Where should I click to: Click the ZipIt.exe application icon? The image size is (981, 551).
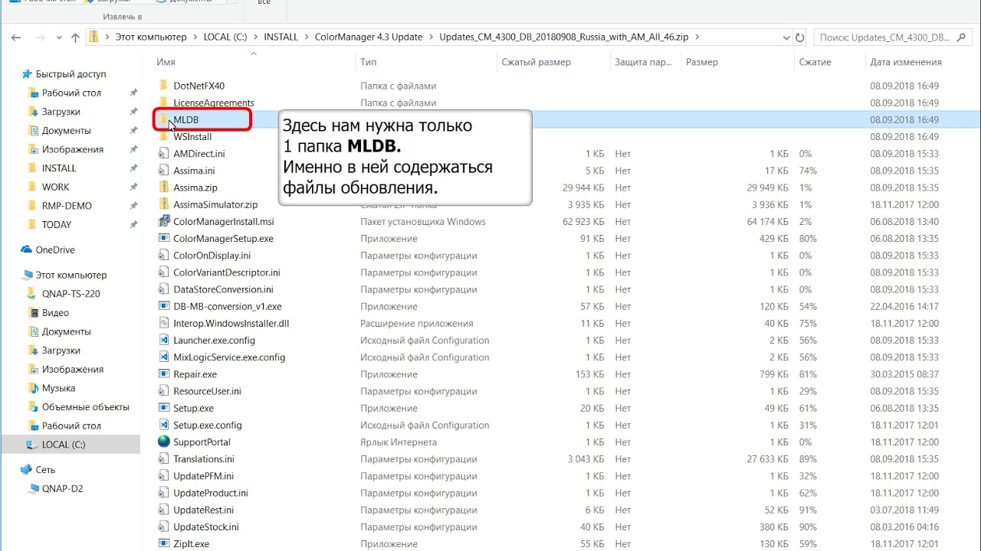[x=163, y=543]
